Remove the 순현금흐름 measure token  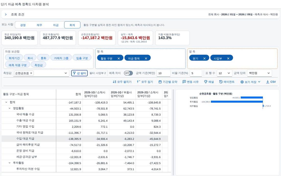pyautogui.click(x=31, y=73)
